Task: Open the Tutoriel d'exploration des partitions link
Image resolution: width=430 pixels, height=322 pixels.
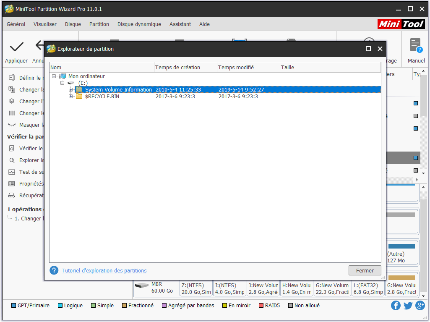Action: 104,270
